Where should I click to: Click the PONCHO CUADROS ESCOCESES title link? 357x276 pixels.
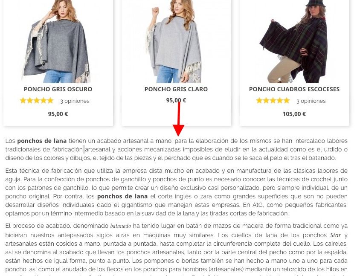coord(294,89)
